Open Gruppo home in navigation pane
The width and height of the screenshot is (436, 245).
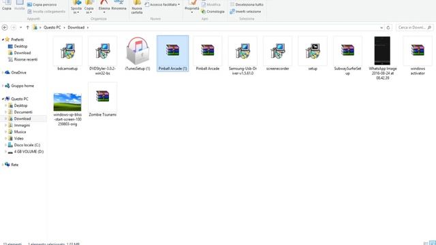coord(22,86)
